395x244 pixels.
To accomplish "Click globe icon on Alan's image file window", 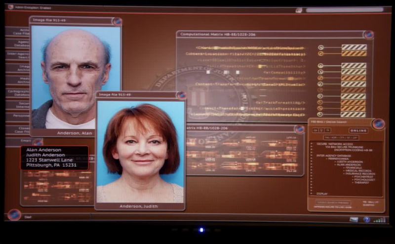I will pos(117,21).
